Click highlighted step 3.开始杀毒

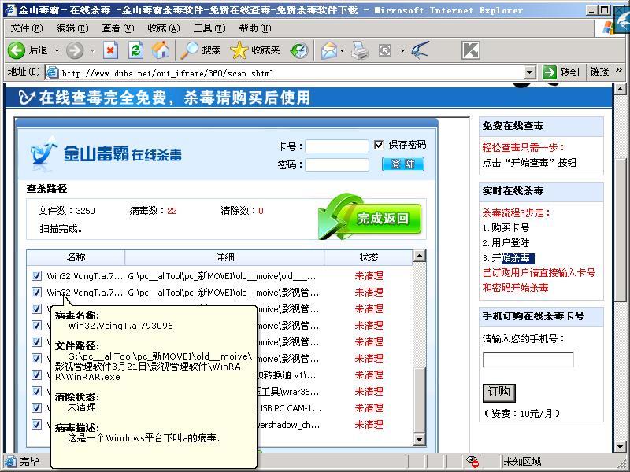click(508, 258)
